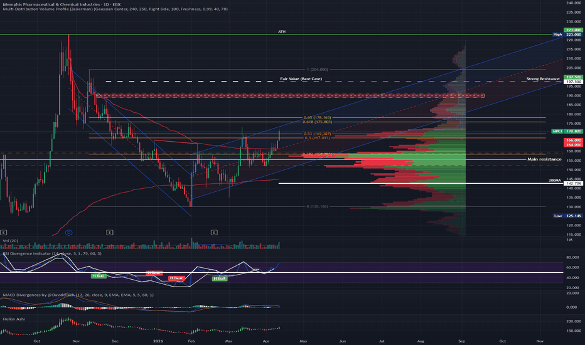Select the H Bear label near late January

pos(176,279)
